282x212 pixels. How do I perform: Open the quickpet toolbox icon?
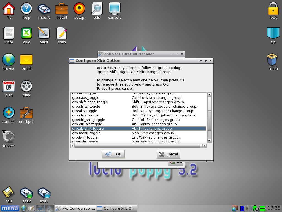[26, 113]
